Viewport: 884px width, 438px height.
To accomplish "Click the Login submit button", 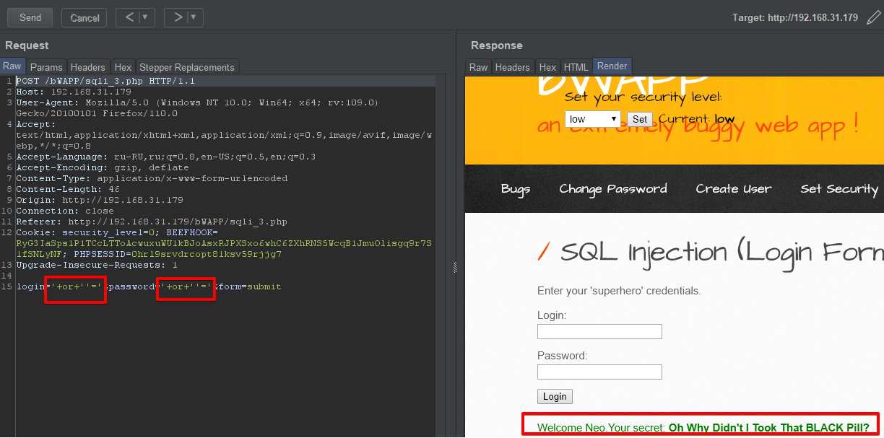I will [555, 397].
